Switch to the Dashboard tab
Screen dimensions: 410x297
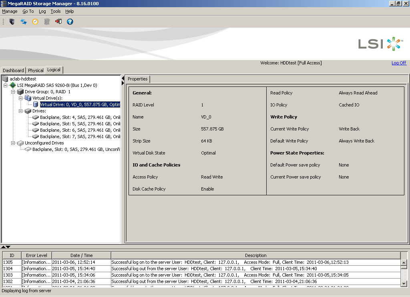[x=13, y=70]
